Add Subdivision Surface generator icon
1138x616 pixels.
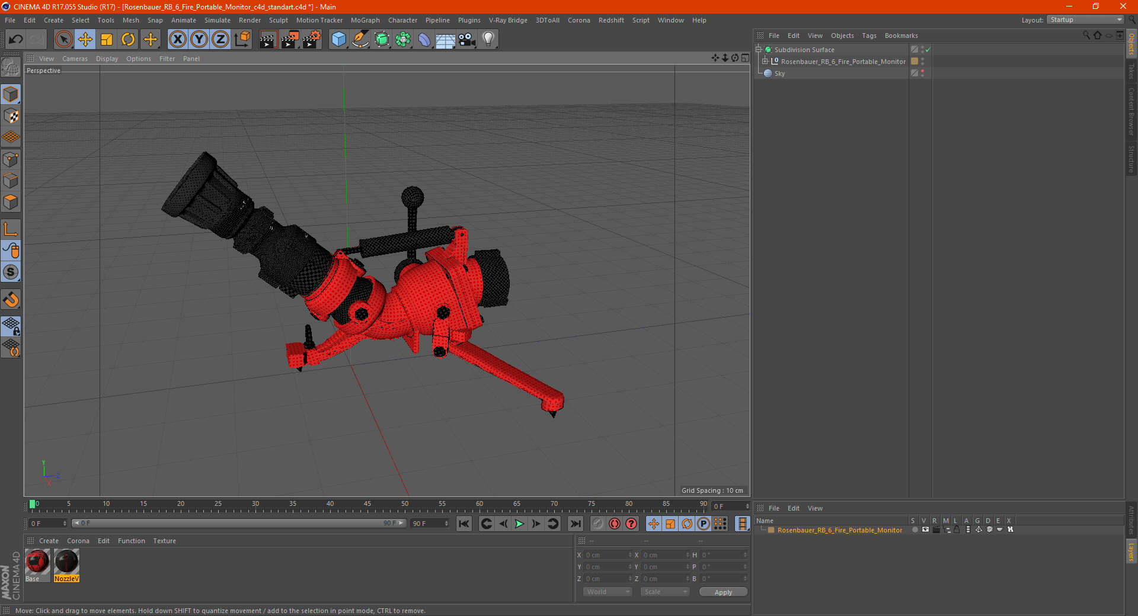click(x=382, y=40)
